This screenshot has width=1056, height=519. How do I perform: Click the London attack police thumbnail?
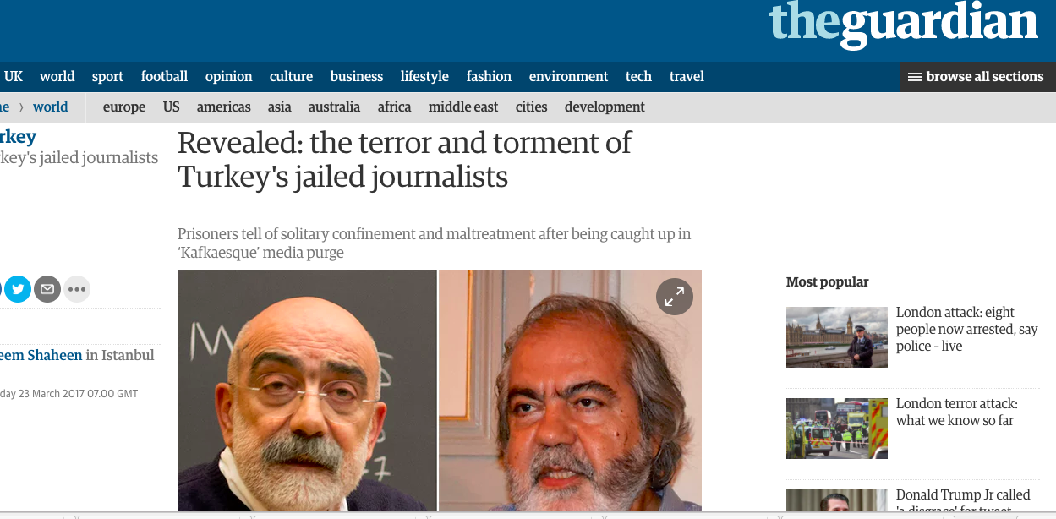(x=837, y=336)
